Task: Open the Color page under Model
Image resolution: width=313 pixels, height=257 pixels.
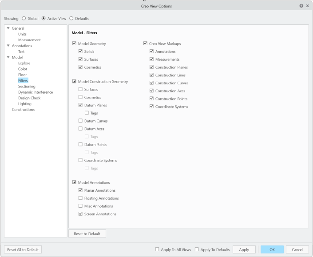Action: [x=23, y=69]
